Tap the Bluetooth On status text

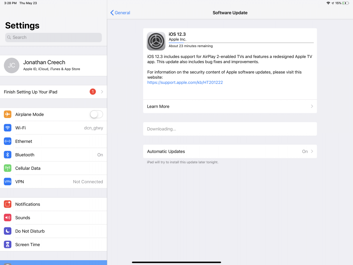pos(100,155)
